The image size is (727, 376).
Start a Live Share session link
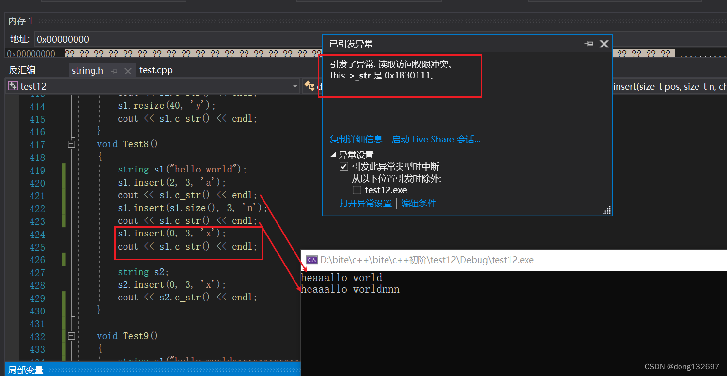coord(436,140)
